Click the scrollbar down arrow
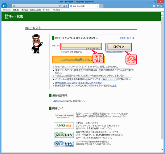The width and height of the screenshot is (165, 154). click(x=162, y=149)
